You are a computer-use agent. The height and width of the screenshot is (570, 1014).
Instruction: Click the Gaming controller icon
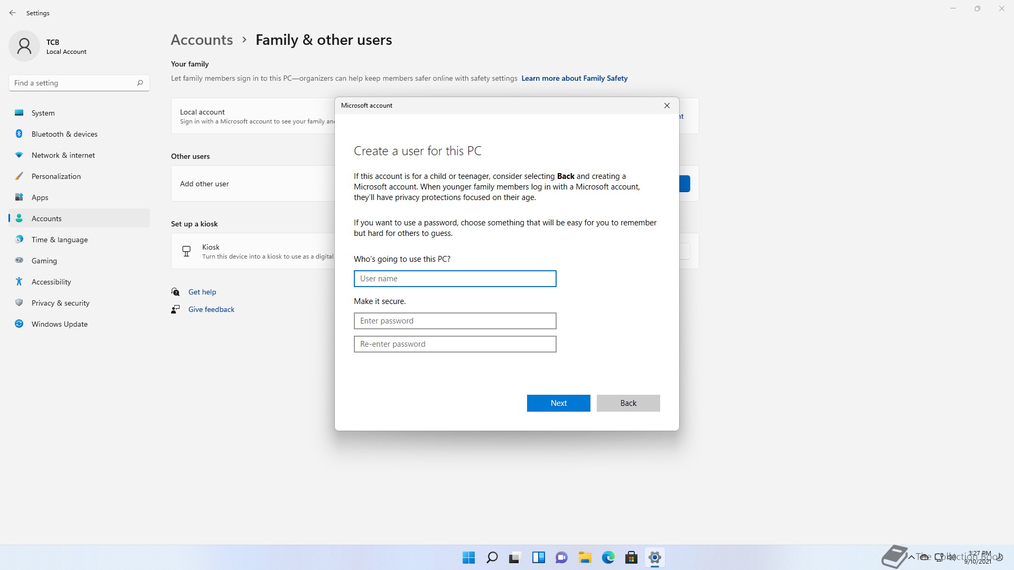click(19, 260)
